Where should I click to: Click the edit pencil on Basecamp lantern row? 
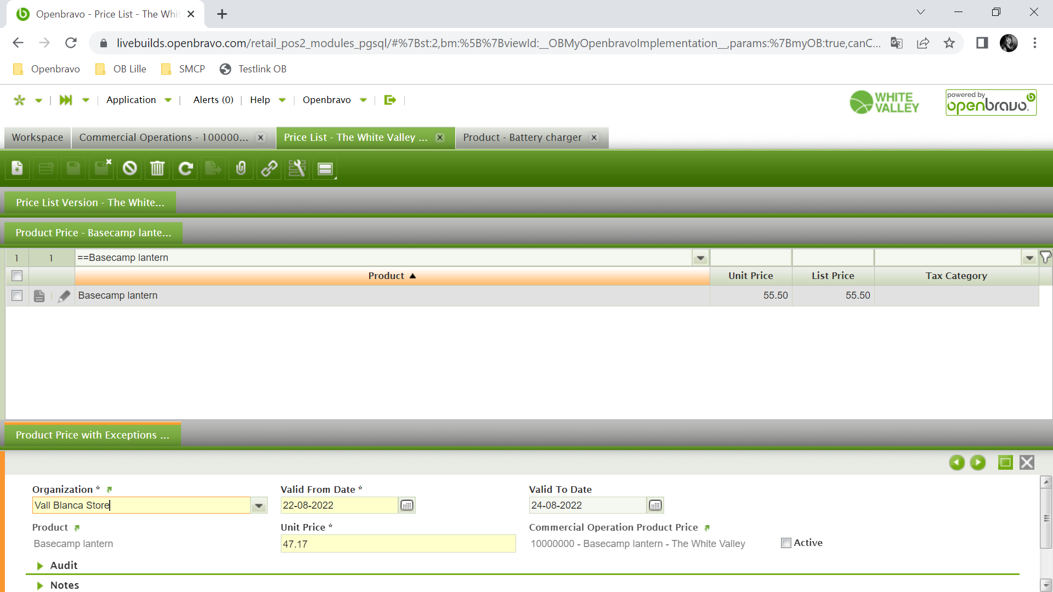pos(64,296)
